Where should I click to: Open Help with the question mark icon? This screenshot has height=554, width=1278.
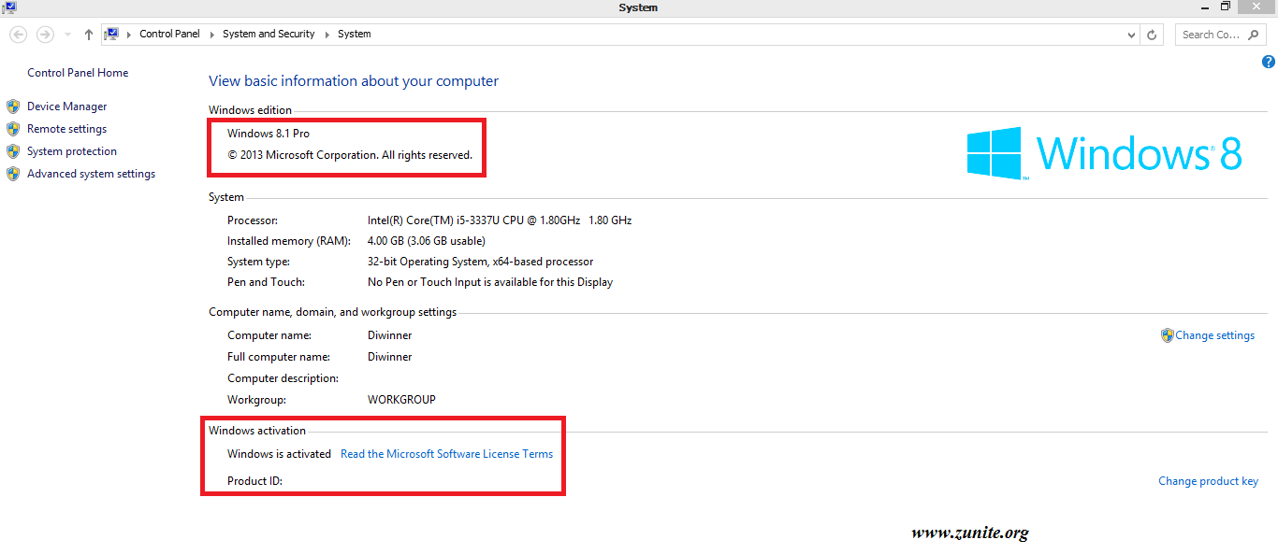[1269, 63]
